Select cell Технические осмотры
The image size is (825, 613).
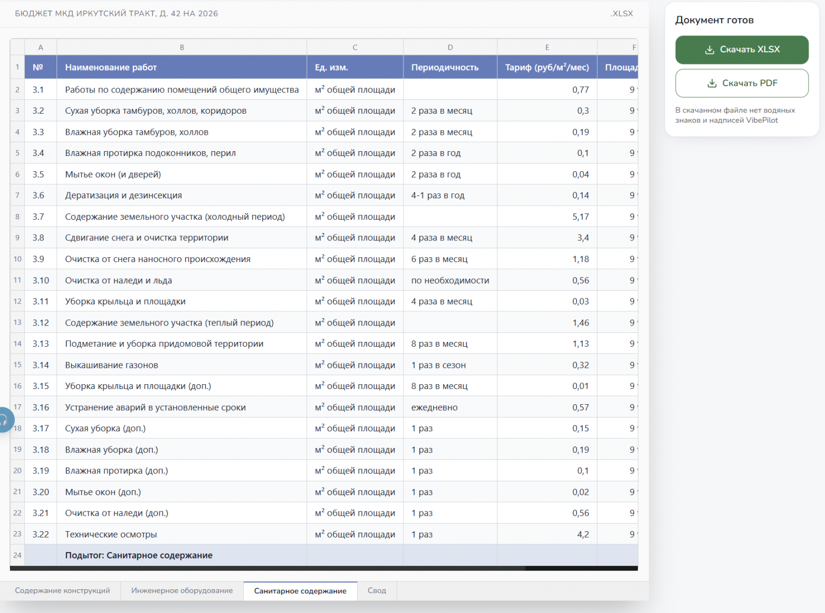(182, 534)
